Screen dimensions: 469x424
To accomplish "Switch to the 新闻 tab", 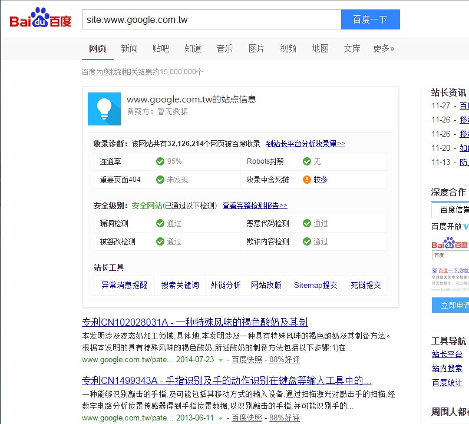I will coord(129,48).
